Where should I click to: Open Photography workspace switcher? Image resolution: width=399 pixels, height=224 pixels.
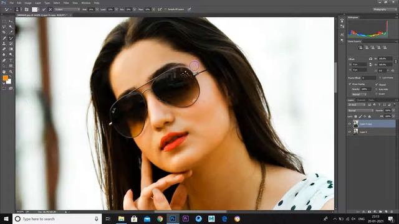coord(385,9)
